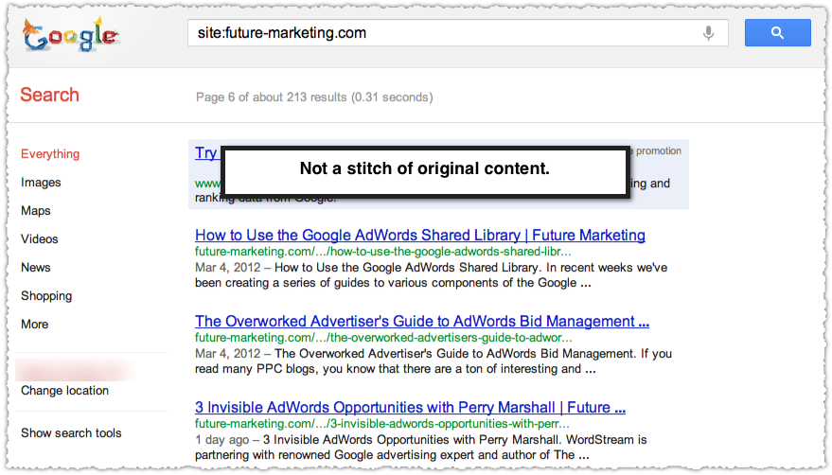Select the Everything filter
The height and width of the screenshot is (475, 832).
coord(50,154)
